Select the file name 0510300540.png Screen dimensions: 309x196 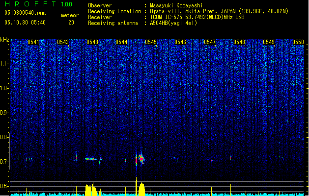[x=25, y=13]
